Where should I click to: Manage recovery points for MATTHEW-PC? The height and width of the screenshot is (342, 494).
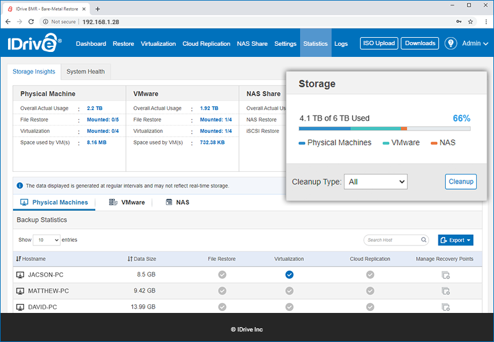tap(446, 291)
